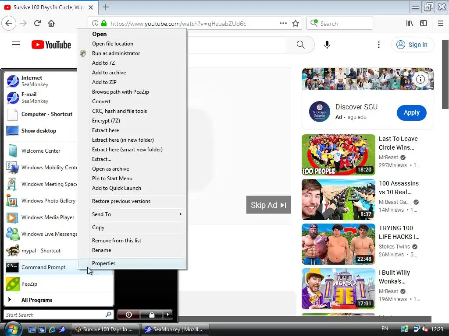Image resolution: width=449 pixels, height=336 pixels.
Task: Open a new browser tab with plus icon
Action: pos(105,7)
